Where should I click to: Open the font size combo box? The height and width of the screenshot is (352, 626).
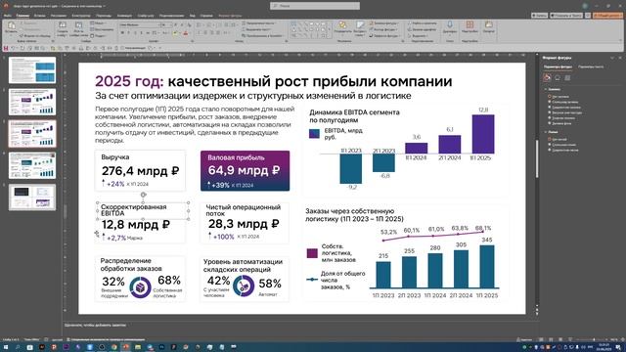pos(165,24)
